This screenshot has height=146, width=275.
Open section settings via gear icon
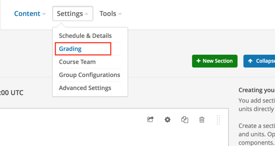coord(168,120)
